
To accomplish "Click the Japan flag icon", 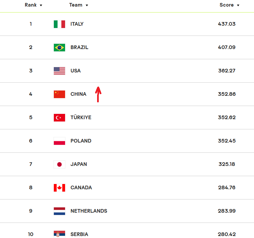I will click(x=59, y=164).
